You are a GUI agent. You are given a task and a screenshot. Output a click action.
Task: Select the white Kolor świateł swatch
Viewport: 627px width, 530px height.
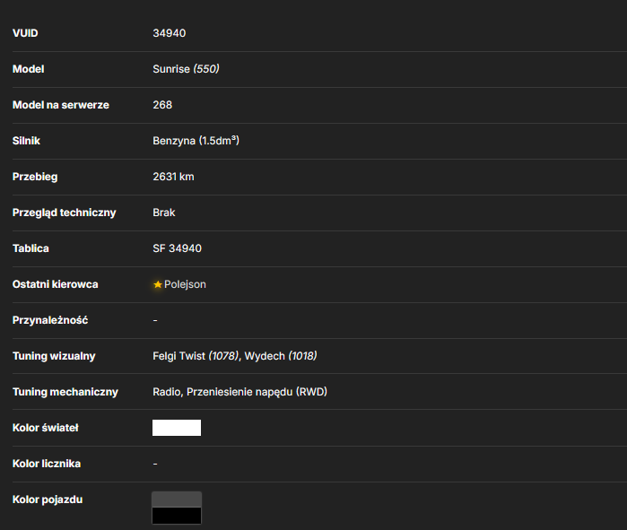(177, 428)
